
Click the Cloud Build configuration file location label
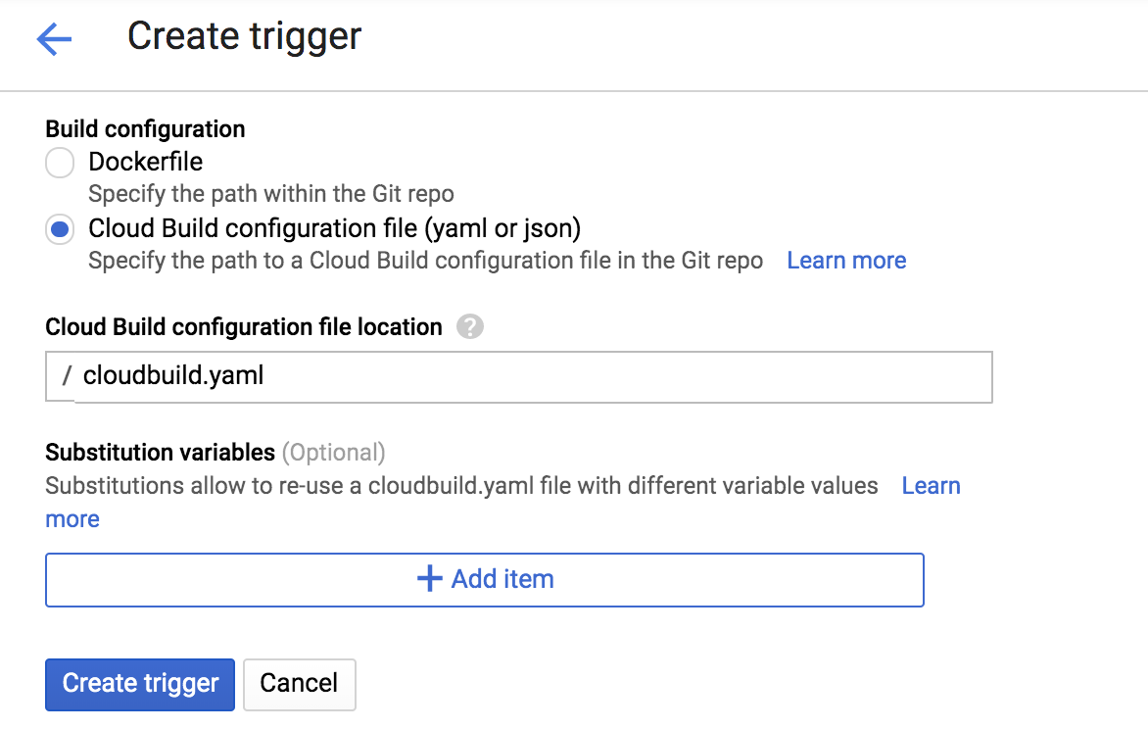point(244,326)
